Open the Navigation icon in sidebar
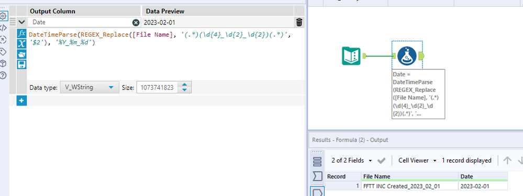The height and width of the screenshot is (196, 523). click(x=3, y=40)
